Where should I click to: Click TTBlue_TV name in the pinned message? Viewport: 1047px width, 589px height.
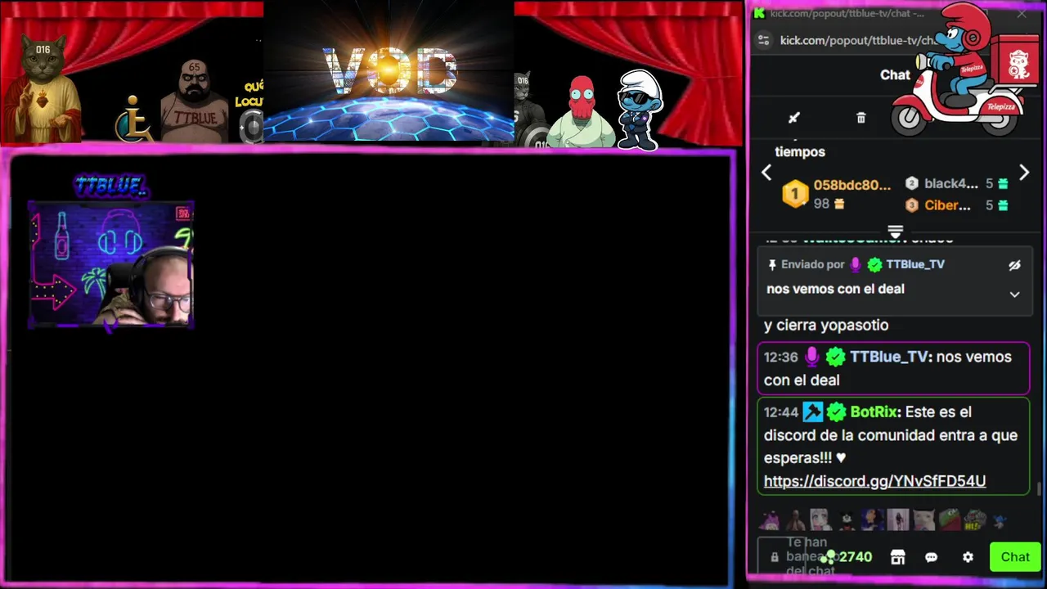point(915,264)
